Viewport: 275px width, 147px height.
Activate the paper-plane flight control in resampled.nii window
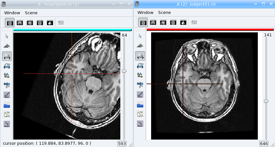(7, 46)
